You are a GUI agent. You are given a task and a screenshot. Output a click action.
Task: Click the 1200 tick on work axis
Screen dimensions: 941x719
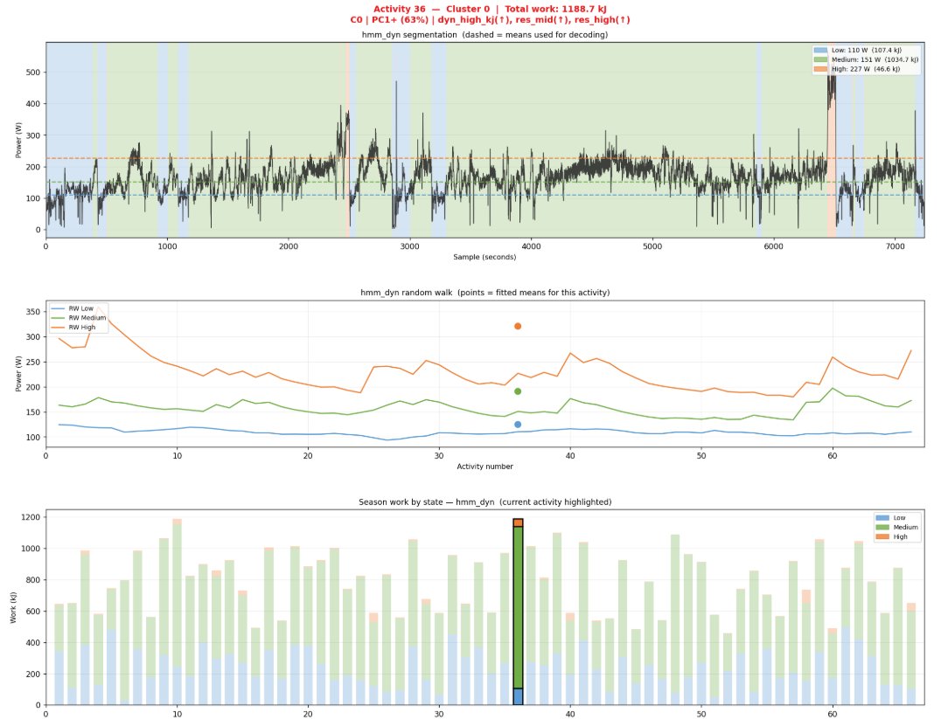31,517
